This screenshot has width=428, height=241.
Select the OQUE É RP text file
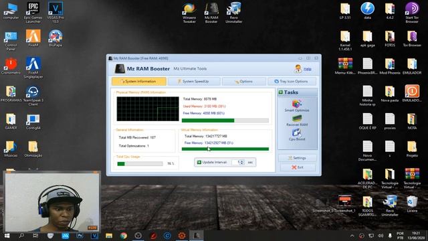pos(367,121)
